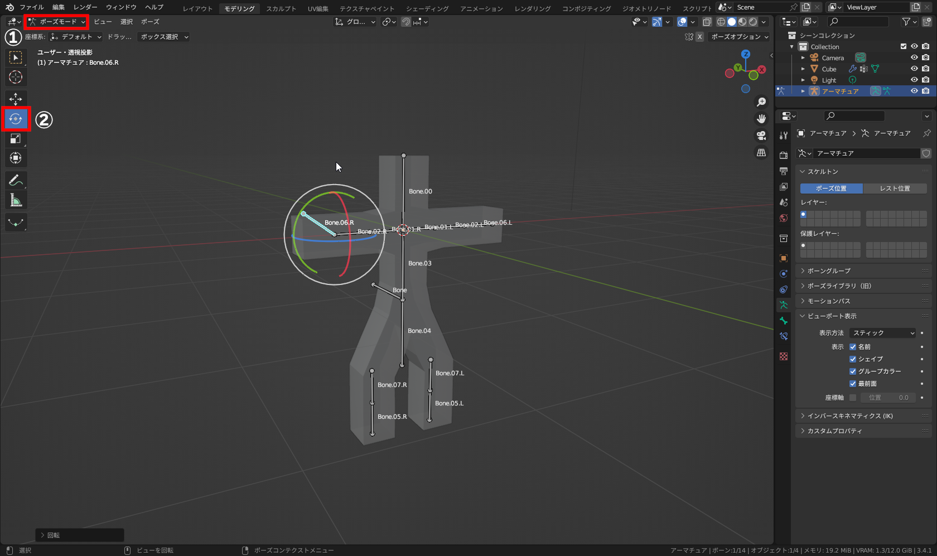This screenshot has height=556, width=937.
Task: Expand the Cube item in outliner
Action: (x=803, y=69)
